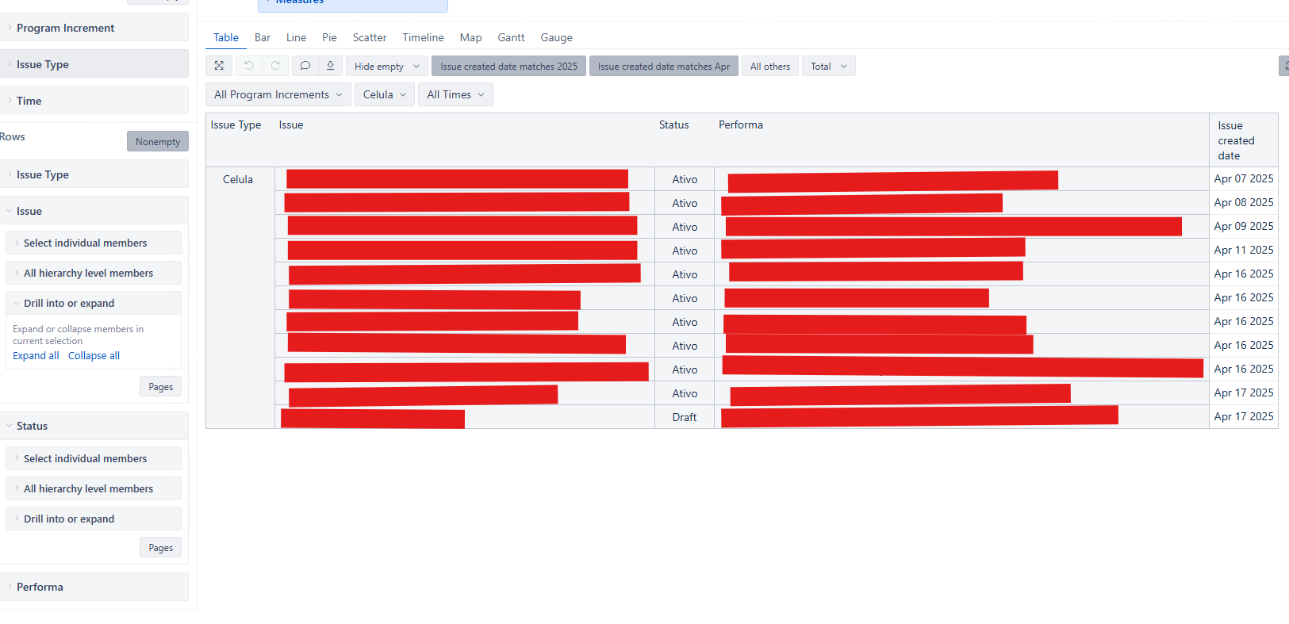
Task: Expand 'All hierarchy level members' under Status
Action: [x=94, y=488]
